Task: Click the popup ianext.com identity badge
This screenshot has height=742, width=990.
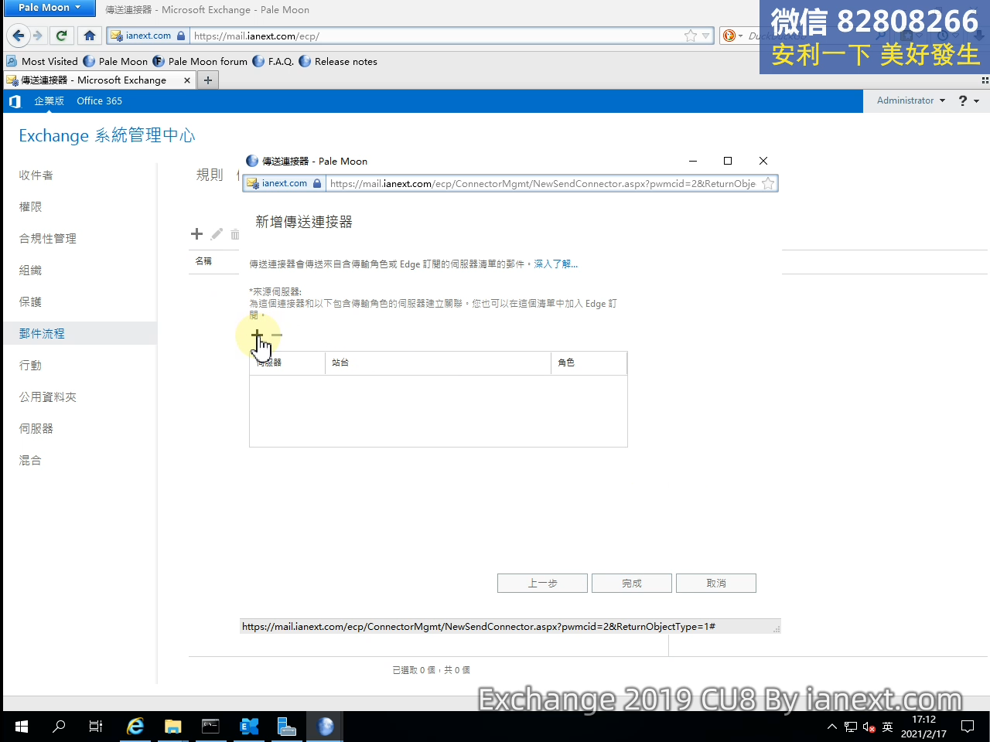Action: (284, 184)
